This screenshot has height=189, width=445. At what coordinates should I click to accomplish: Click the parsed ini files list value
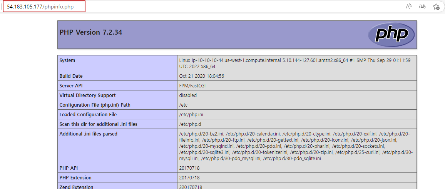point(296,146)
